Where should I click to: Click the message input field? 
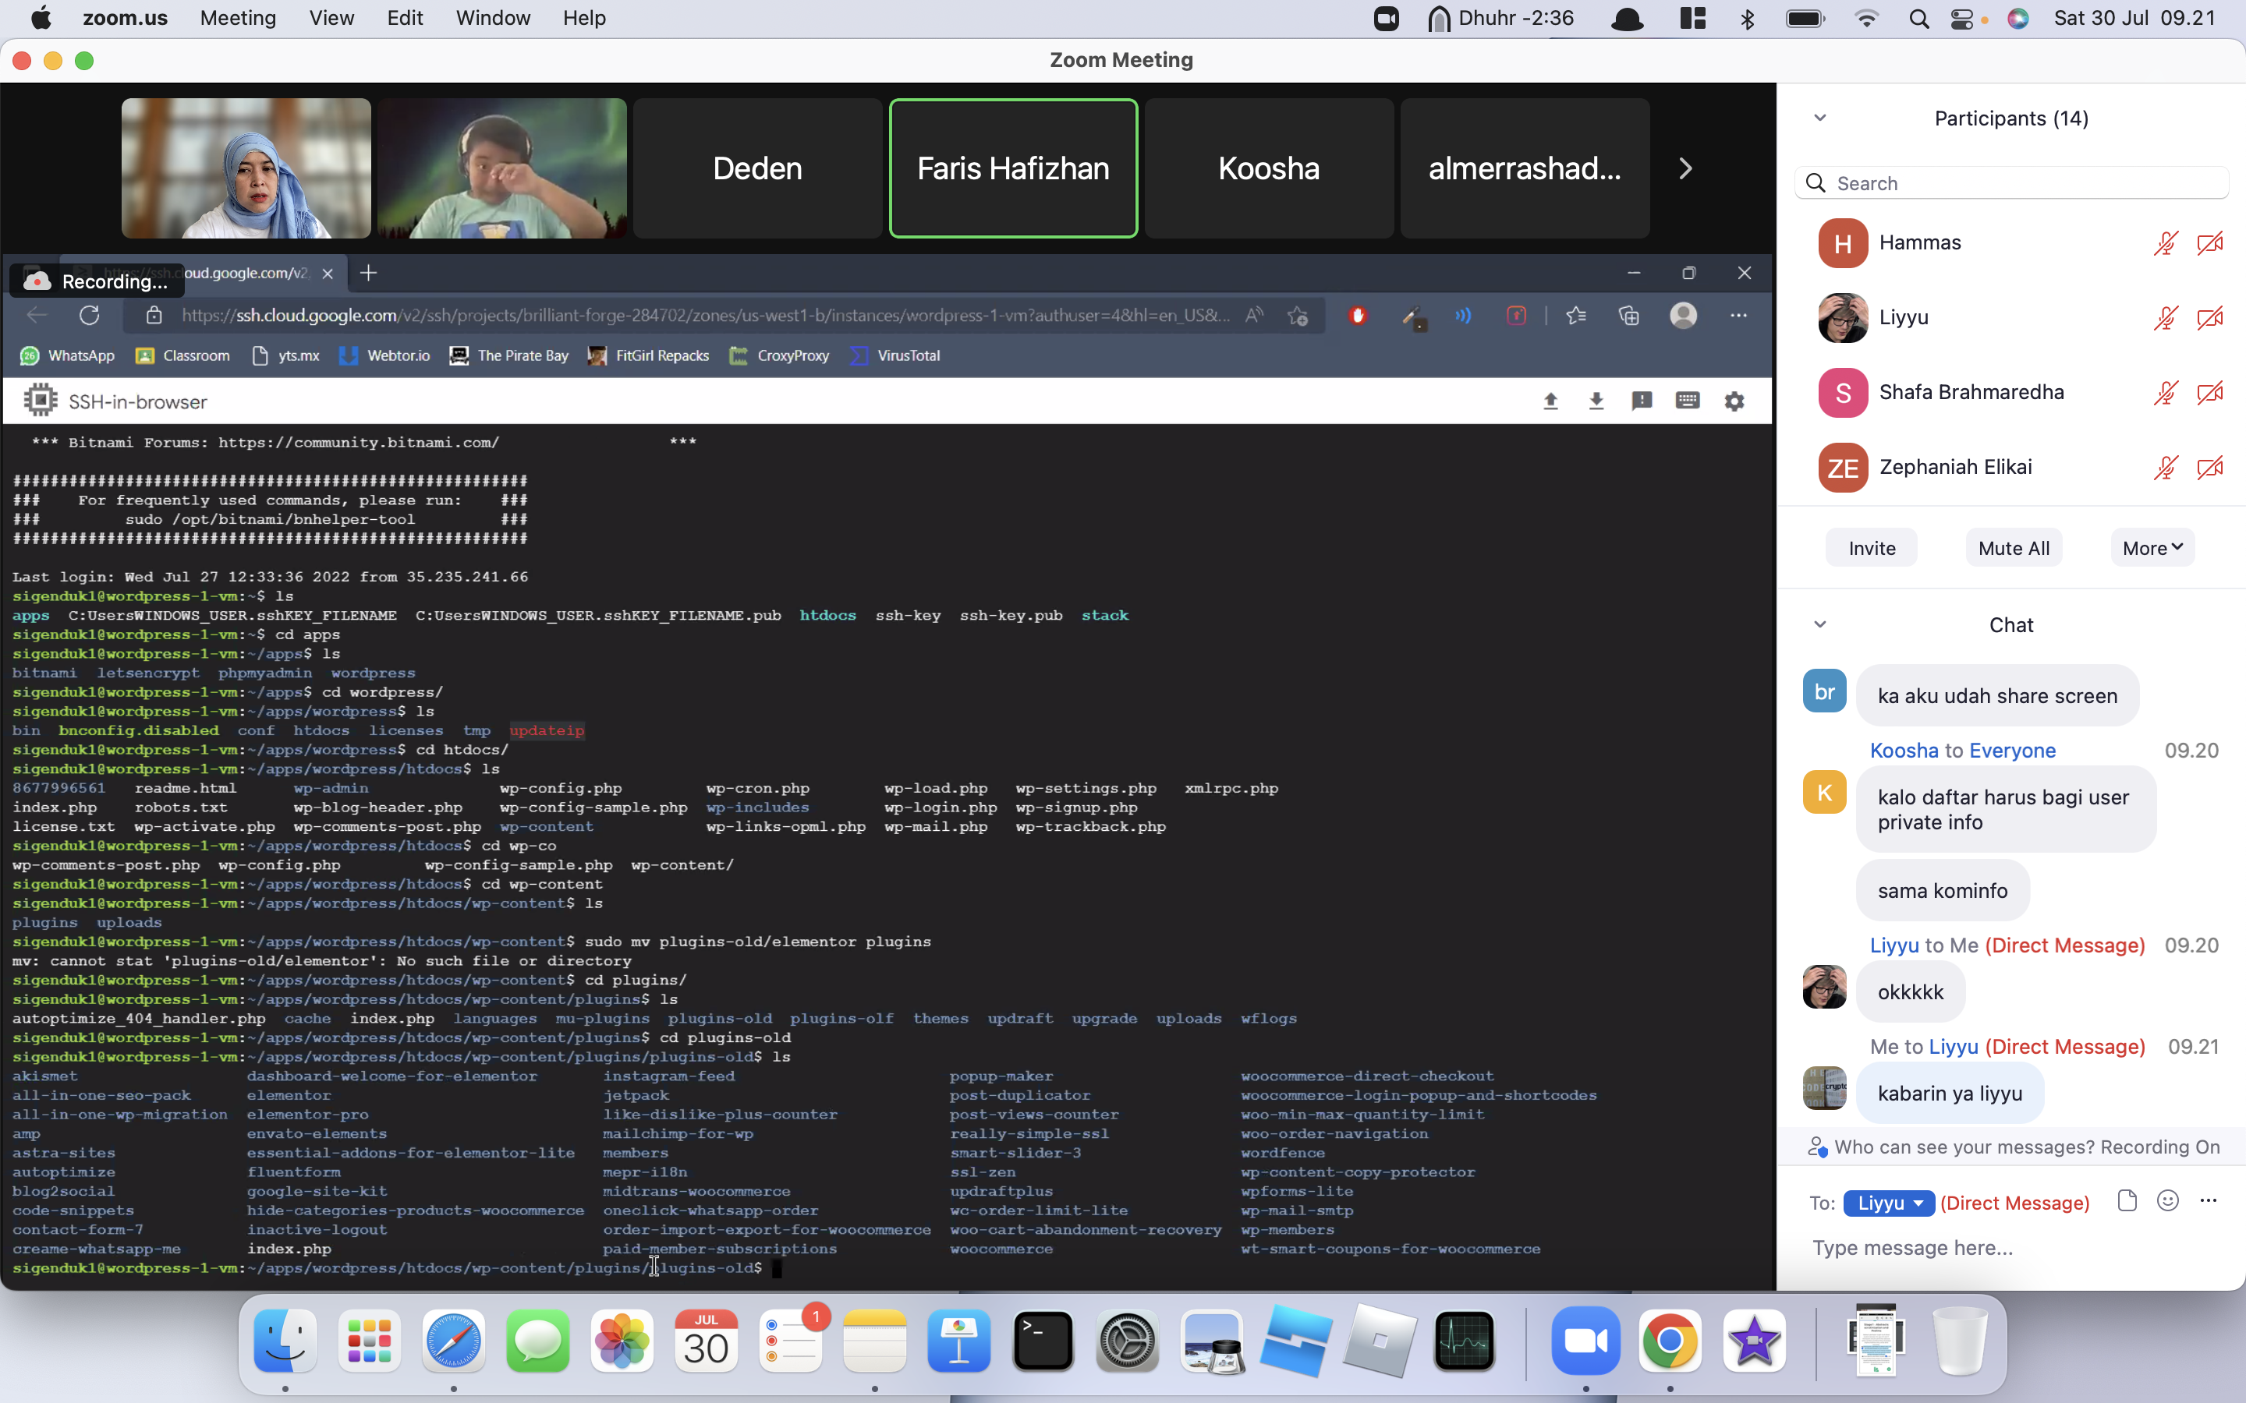2010,1248
